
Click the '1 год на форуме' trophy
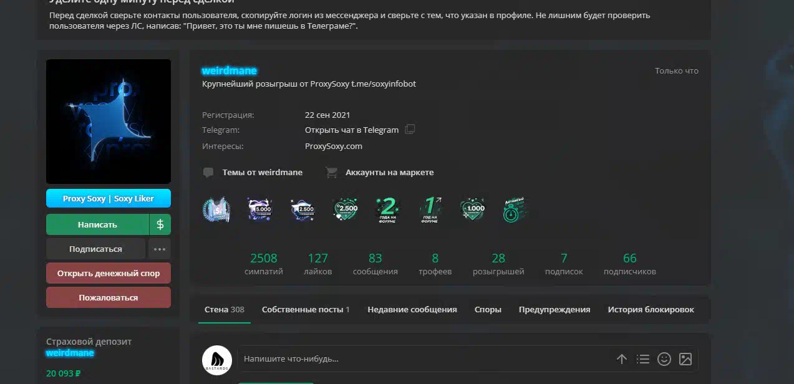[430, 210]
